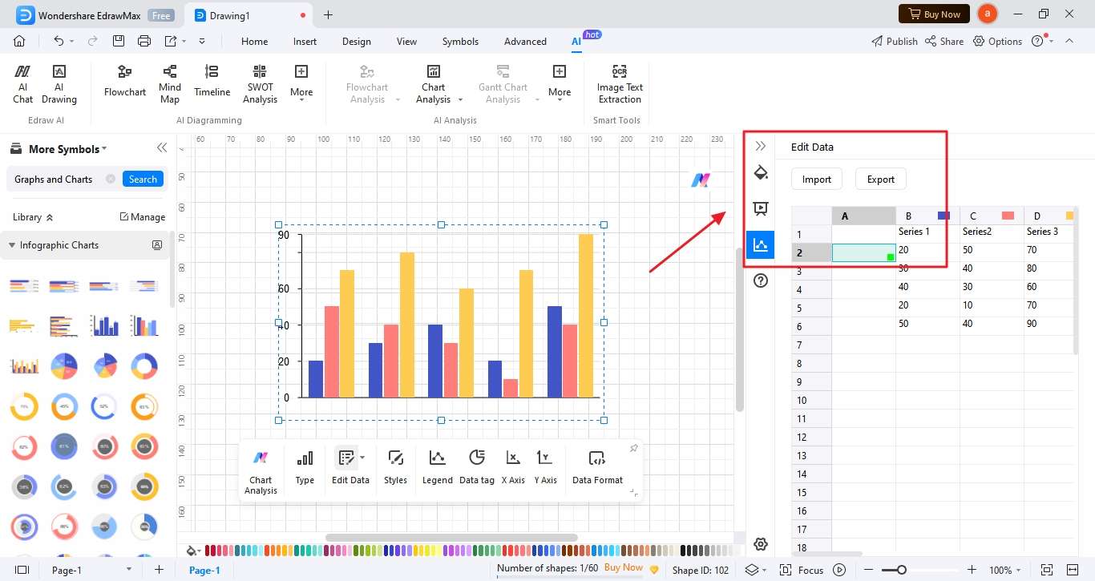Open Image Text Extraction OCR tool

pyautogui.click(x=620, y=83)
